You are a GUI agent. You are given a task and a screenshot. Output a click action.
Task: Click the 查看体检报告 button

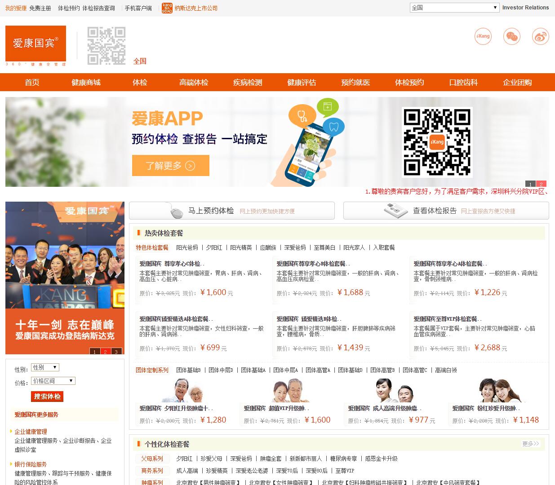(446, 211)
